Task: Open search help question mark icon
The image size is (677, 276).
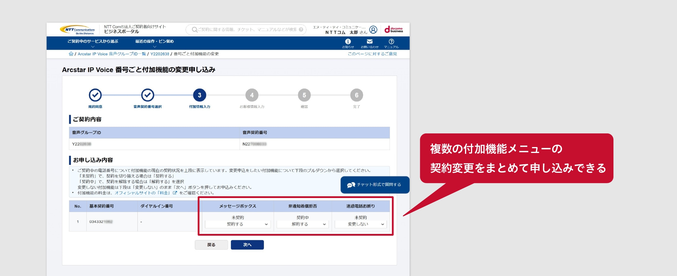Action: (301, 30)
